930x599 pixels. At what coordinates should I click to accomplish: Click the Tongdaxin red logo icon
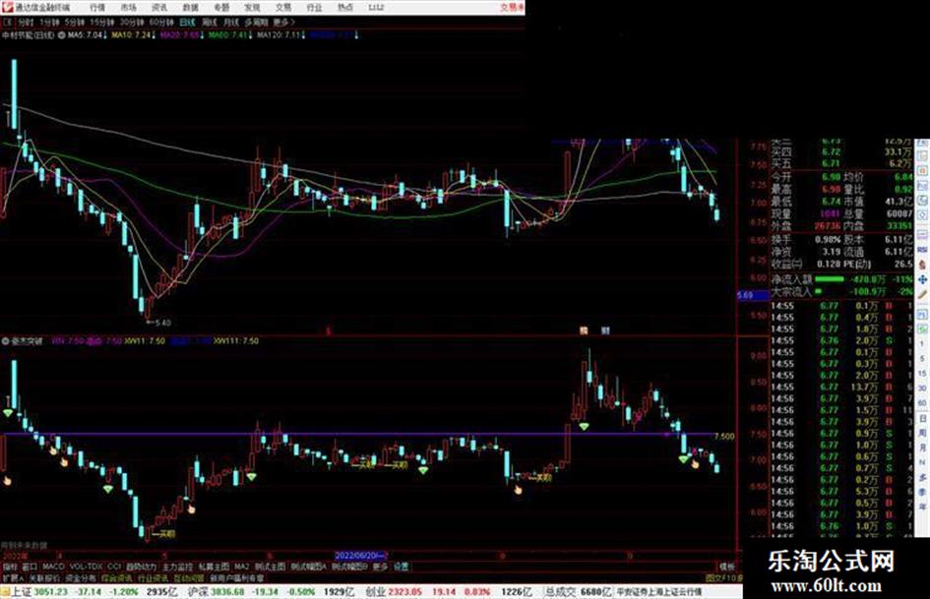(x=7, y=8)
